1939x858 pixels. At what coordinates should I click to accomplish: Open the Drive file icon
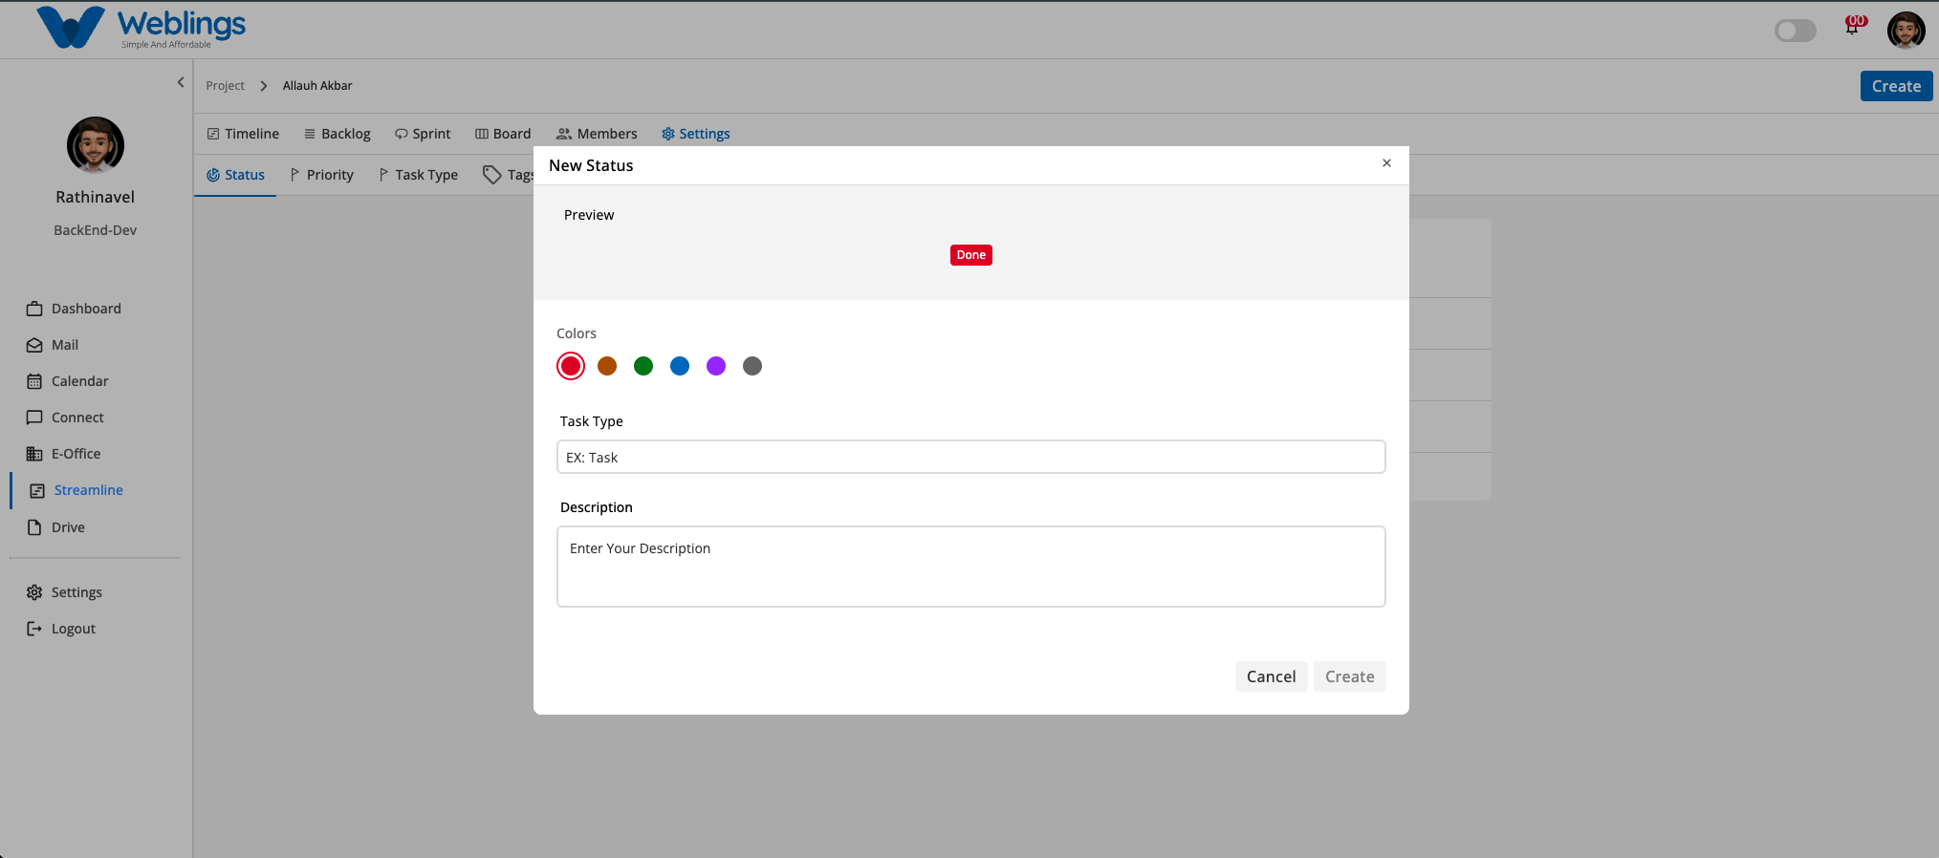click(34, 527)
